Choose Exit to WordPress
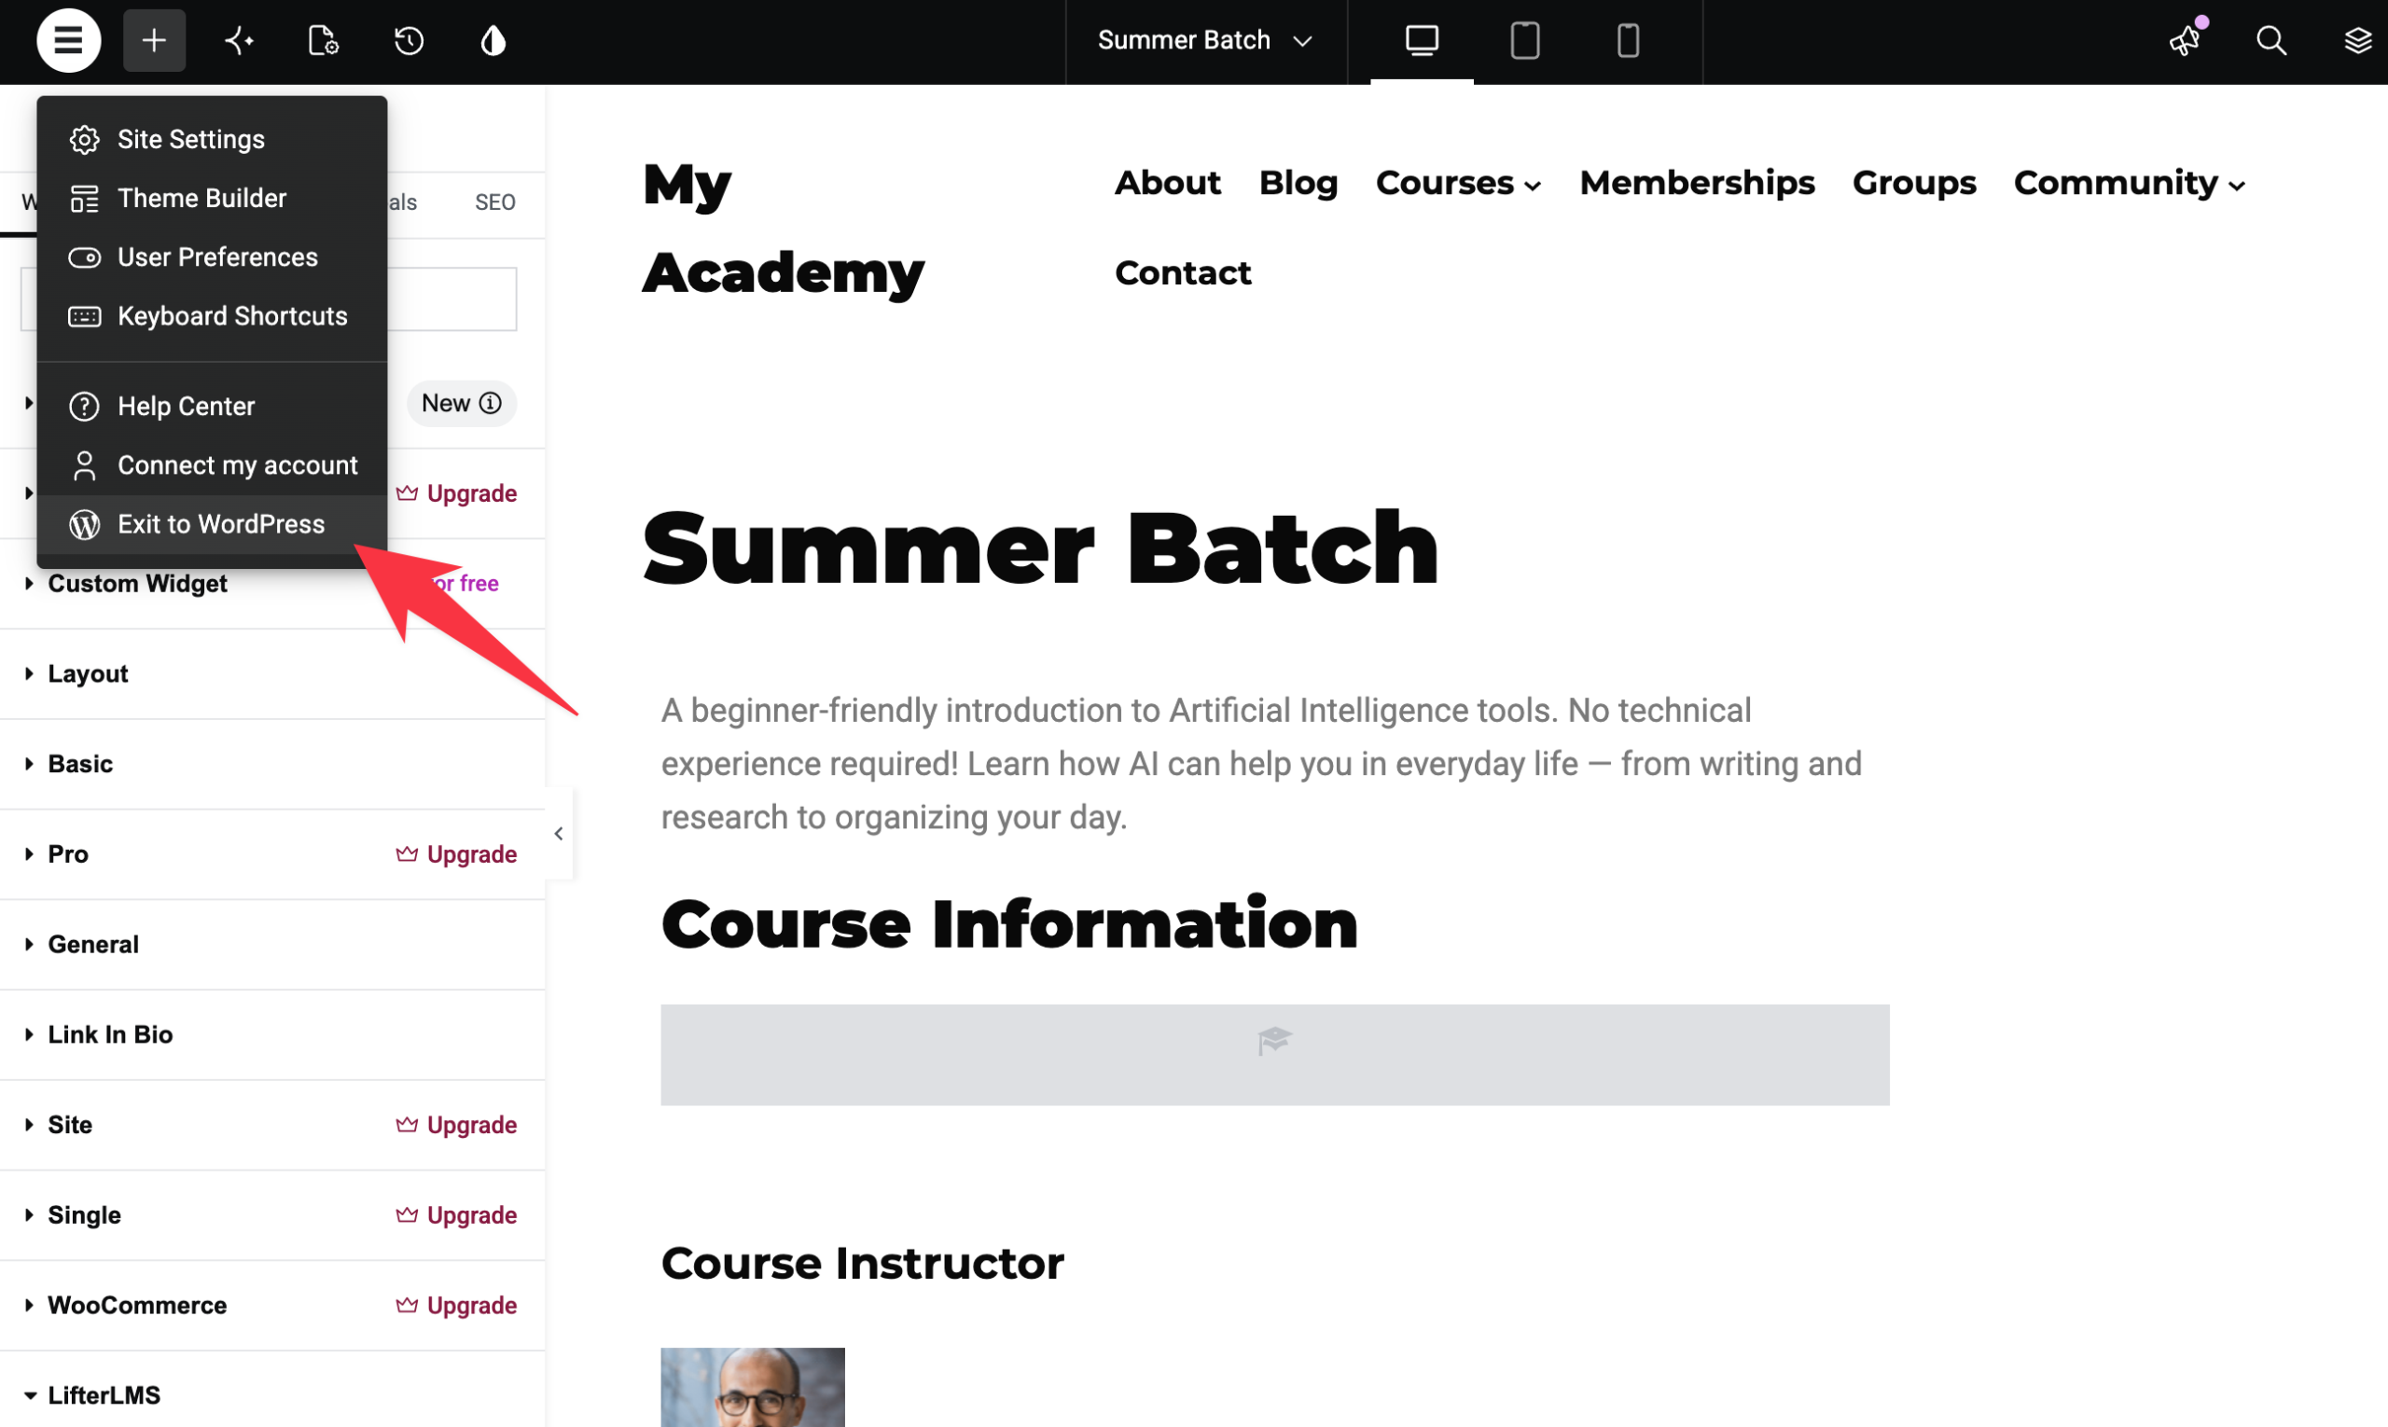The height and width of the screenshot is (1427, 2388). pyautogui.click(x=212, y=524)
